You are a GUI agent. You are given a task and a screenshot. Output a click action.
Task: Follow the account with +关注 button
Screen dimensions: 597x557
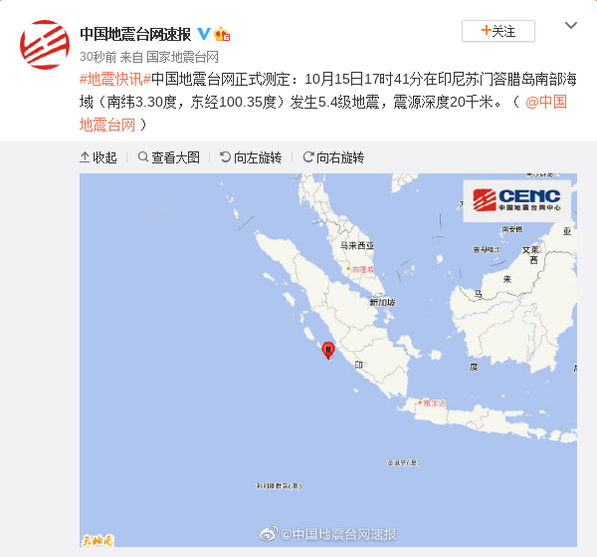(498, 31)
